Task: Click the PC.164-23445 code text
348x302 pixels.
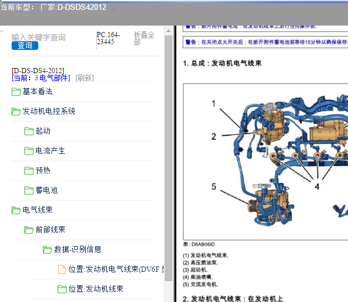Action: click(108, 38)
